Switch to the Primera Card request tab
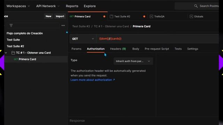 (87, 16)
